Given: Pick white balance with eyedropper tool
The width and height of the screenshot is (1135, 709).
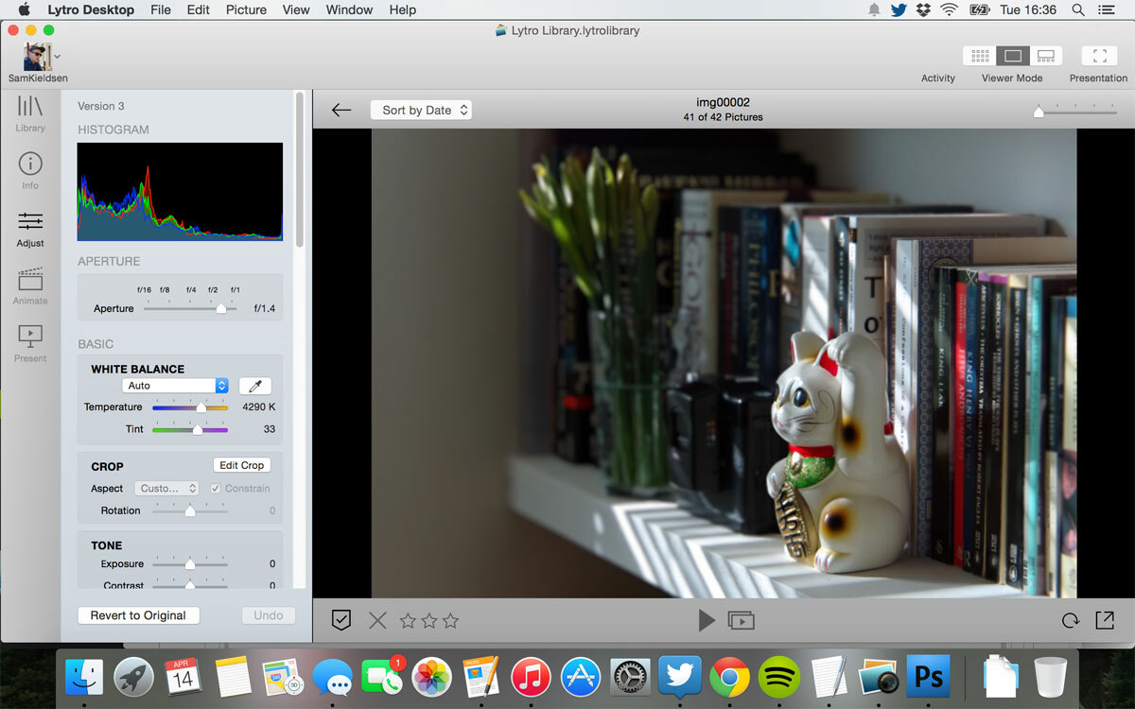Looking at the screenshot, I should click(x=254, y=386).
